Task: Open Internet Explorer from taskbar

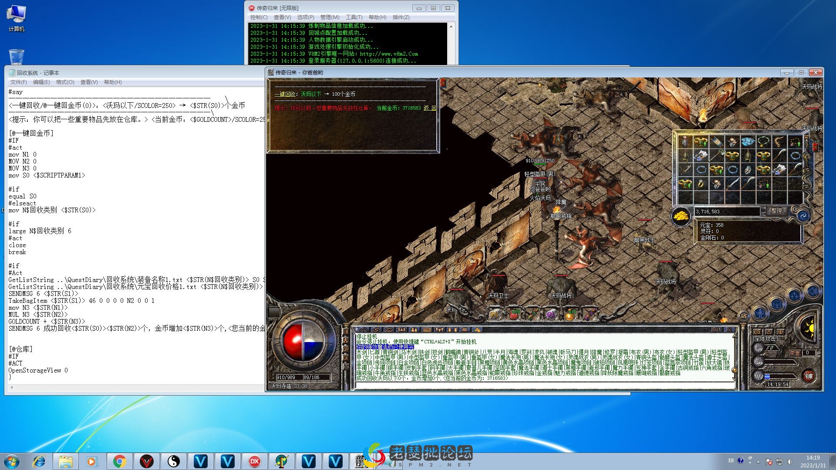Action: point(39,461)
